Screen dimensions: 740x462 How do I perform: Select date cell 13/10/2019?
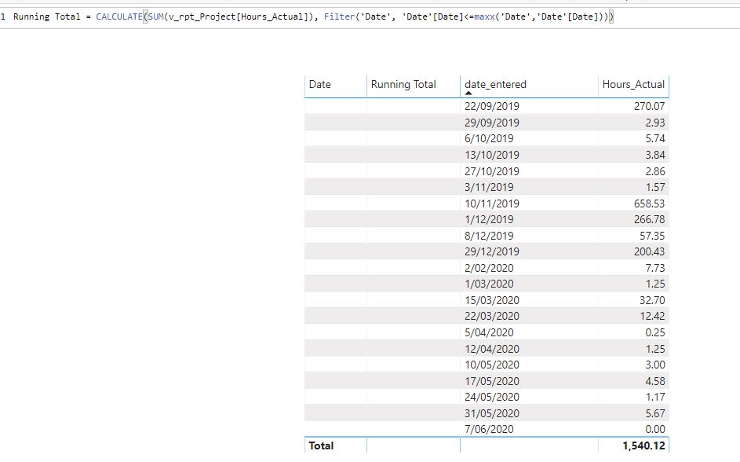(x=491, y=155)
